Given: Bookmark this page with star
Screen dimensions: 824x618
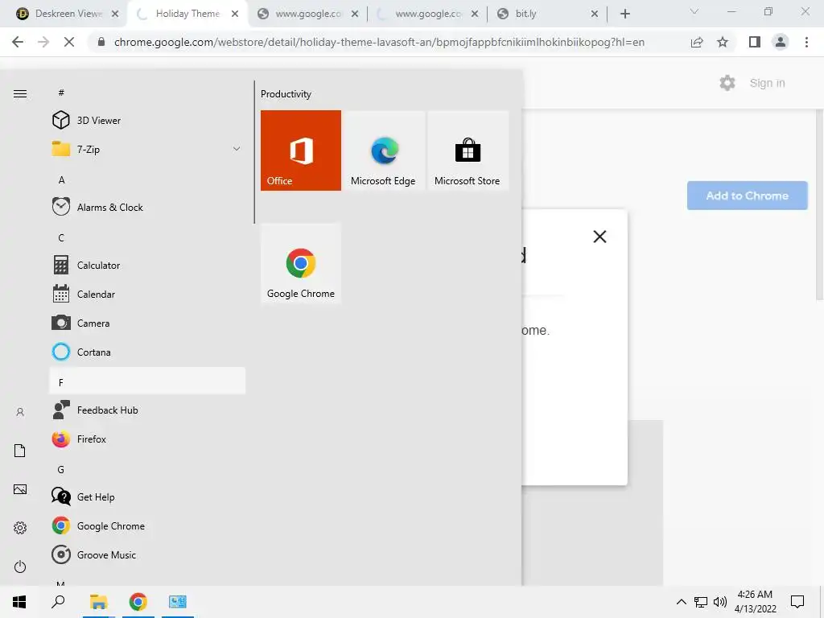Looking at the screenshot, I should 723,42.
